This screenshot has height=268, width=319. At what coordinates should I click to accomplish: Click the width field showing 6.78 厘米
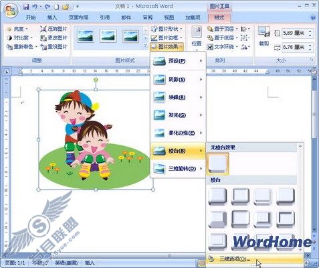tap(294, 47)
